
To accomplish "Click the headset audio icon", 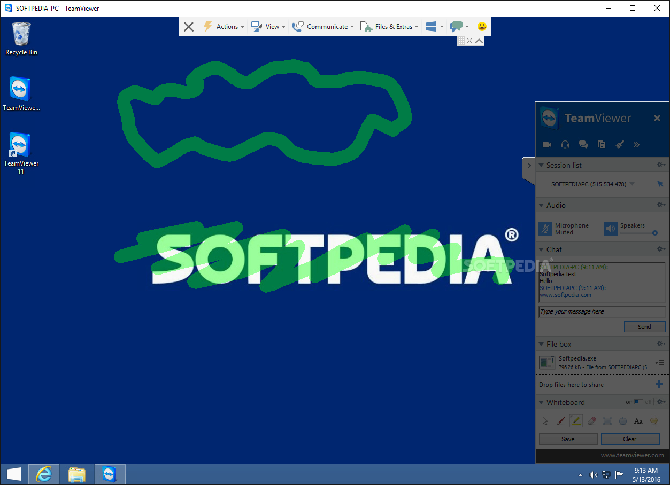I will click(565, 145).
